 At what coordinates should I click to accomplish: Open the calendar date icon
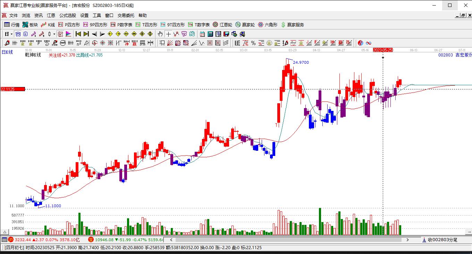202,34
